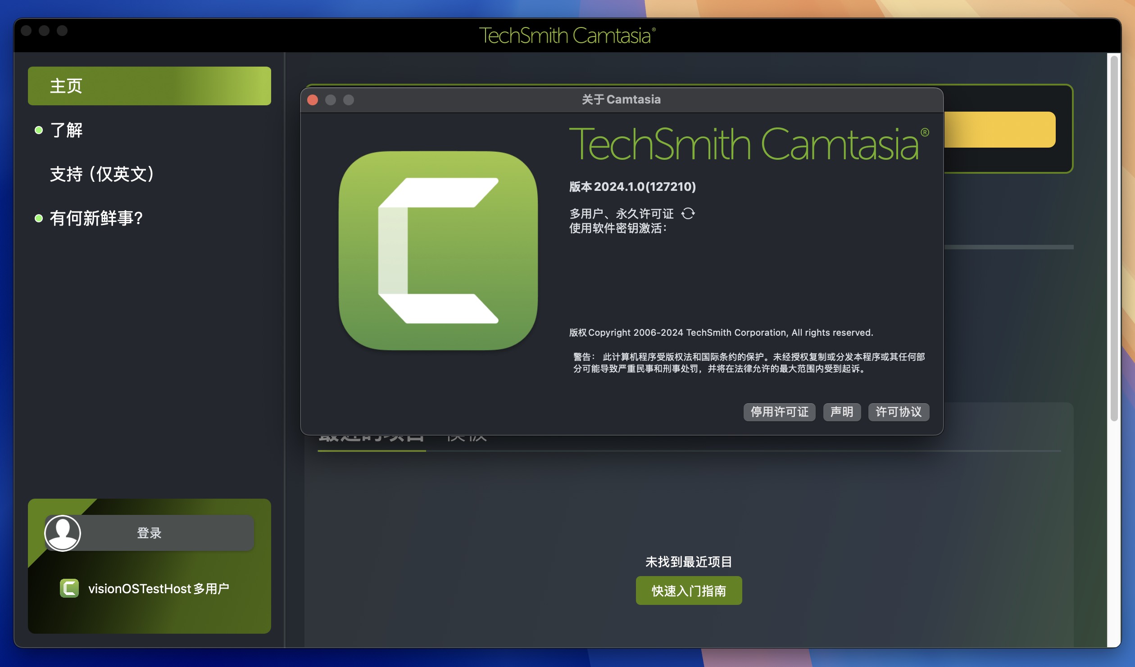Click the yellow button behind the dialog
Screen dimensions: 1135x667
click(x=999, y=130)
